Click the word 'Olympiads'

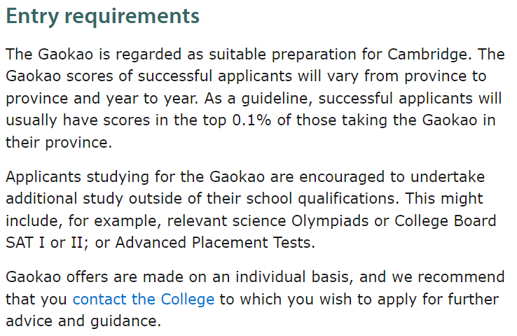pyautogui.click(x=330, y=221)
